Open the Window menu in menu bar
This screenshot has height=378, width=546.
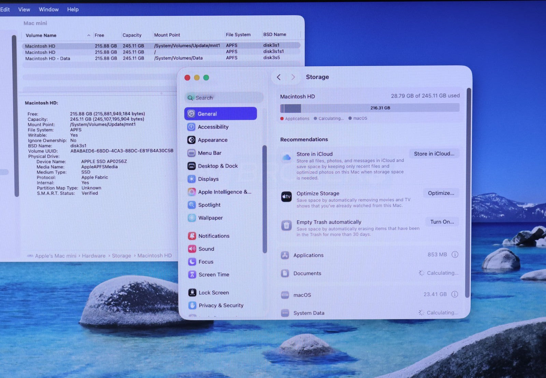[48, 10]
